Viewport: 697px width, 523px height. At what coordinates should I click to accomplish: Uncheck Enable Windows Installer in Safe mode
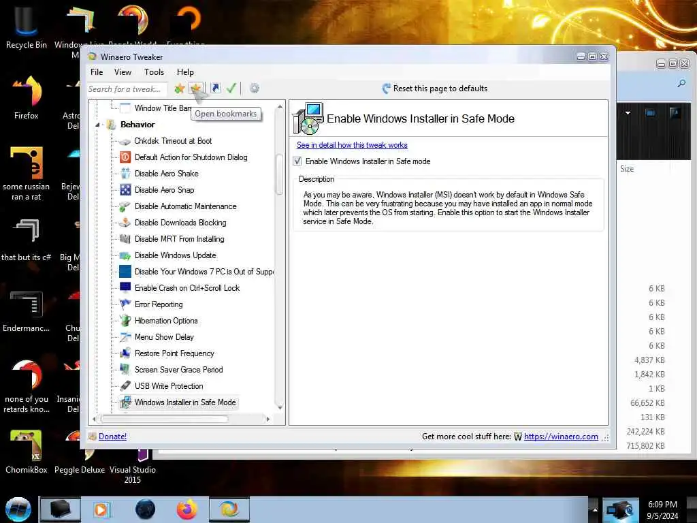[x=297, y=161]
